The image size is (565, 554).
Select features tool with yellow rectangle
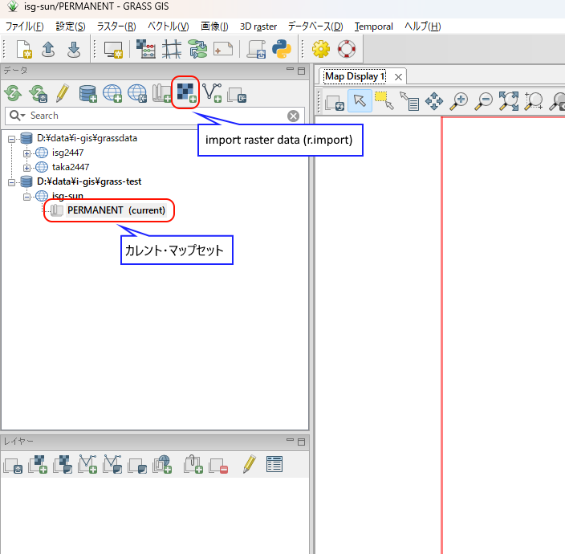pos(384,100)
